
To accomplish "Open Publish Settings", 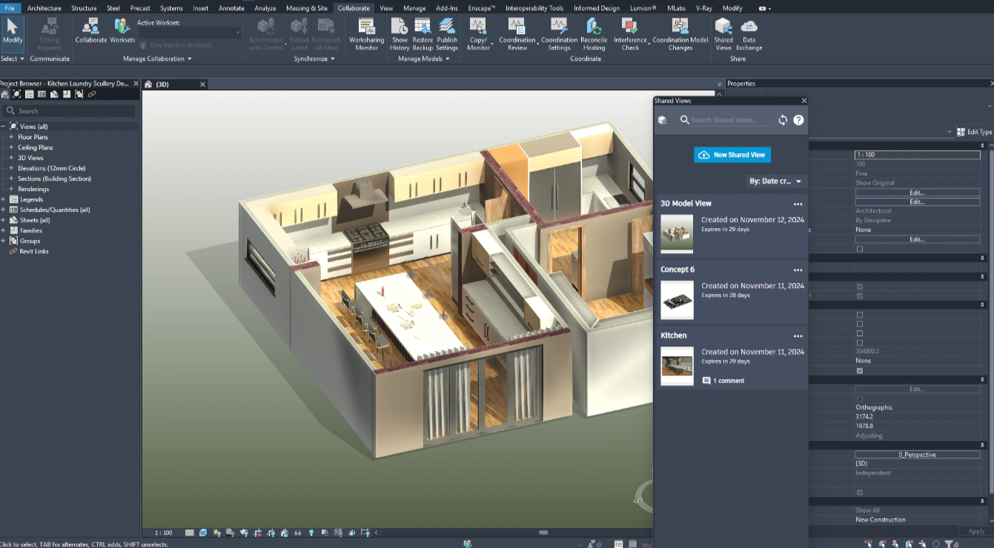I will point(447,34).
